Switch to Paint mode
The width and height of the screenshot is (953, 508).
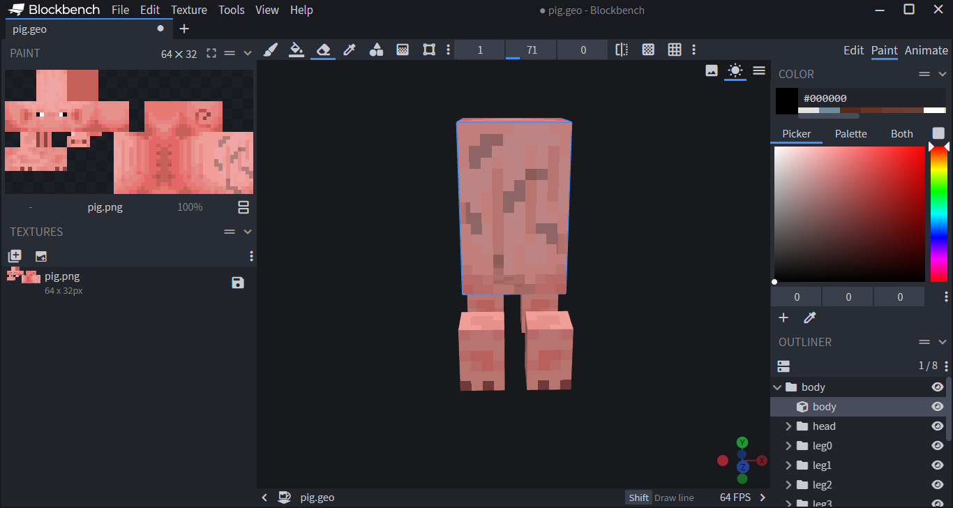884,50
